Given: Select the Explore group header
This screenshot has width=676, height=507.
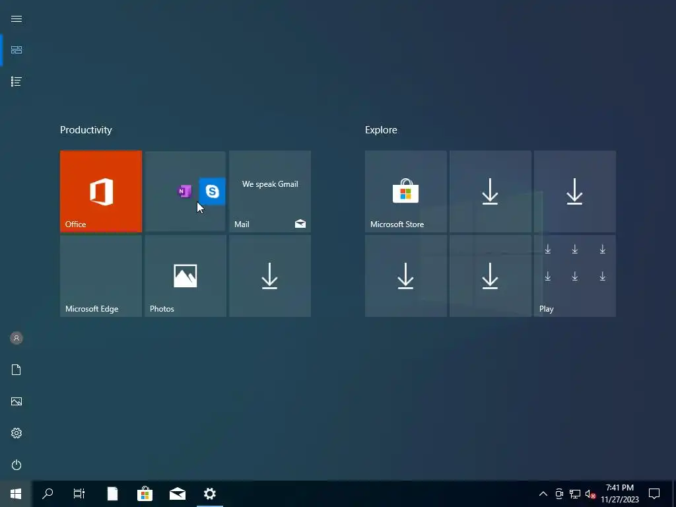Looking at the screenshot, I should (381, 130).
